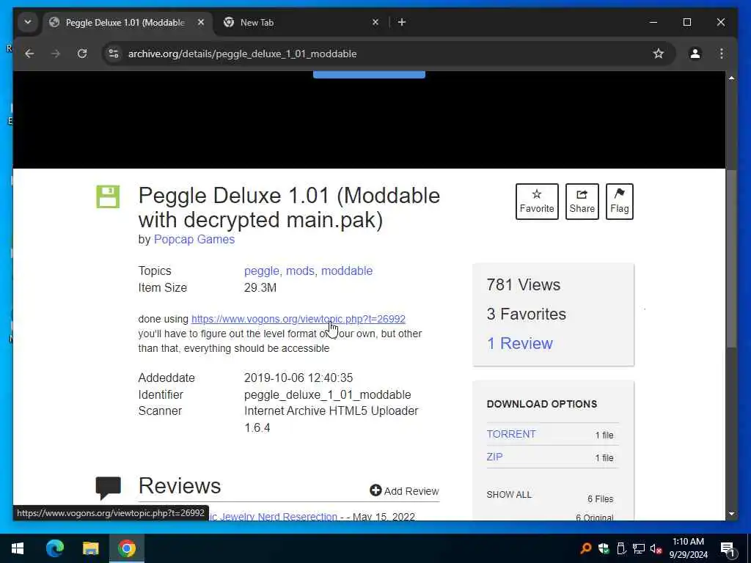
Task: Click the orange search tray icon
Action: pos(586,548)
